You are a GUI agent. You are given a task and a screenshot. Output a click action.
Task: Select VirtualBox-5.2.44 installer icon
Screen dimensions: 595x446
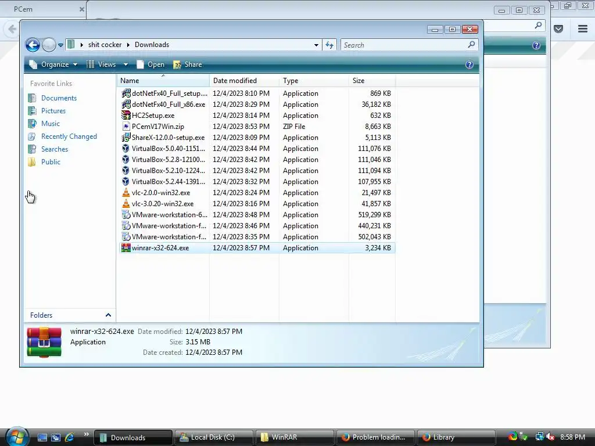click(126, 182)
